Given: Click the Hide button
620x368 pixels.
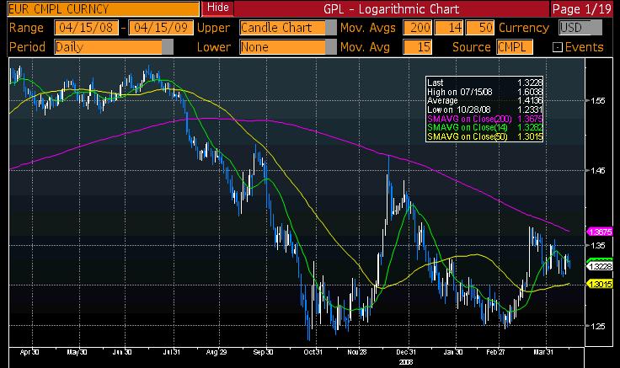Looking at the screenshot, I should (x=218, y=8).
